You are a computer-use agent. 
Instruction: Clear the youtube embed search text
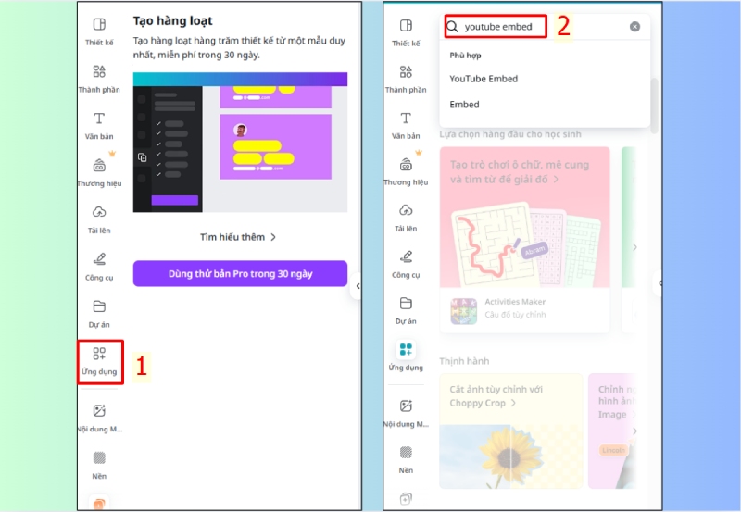tap(634, 27)
